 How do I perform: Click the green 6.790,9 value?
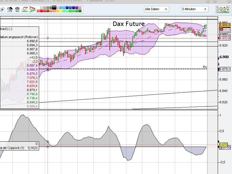coord(32,94)
